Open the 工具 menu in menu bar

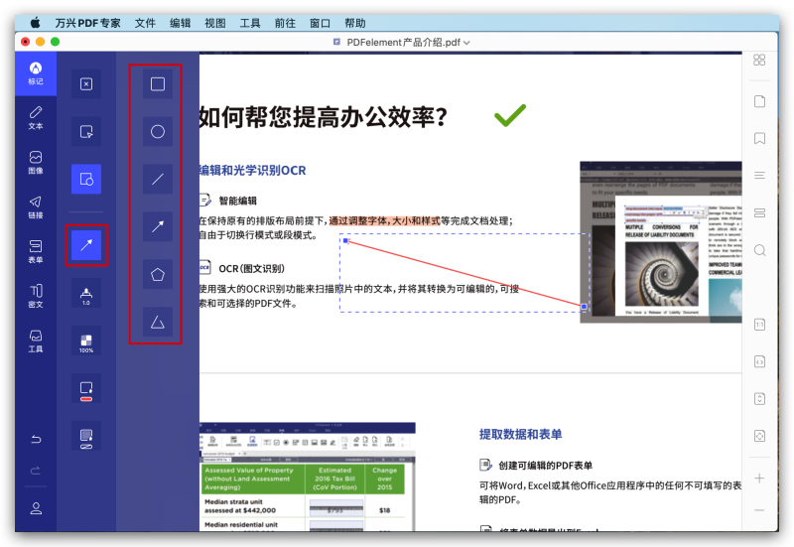click(x=250, y=22)
